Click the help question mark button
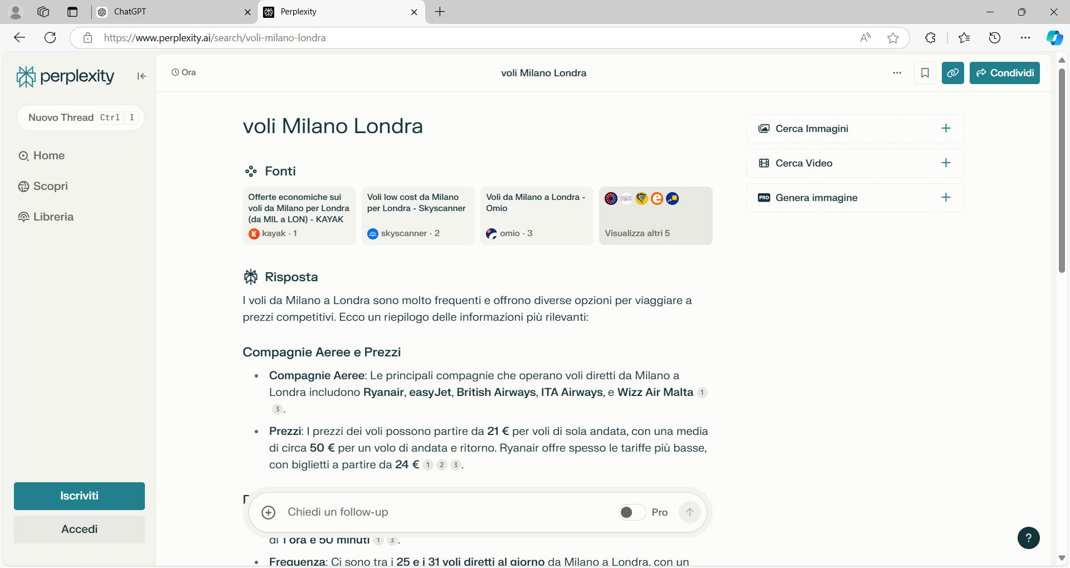 (x=1028, y=538)
